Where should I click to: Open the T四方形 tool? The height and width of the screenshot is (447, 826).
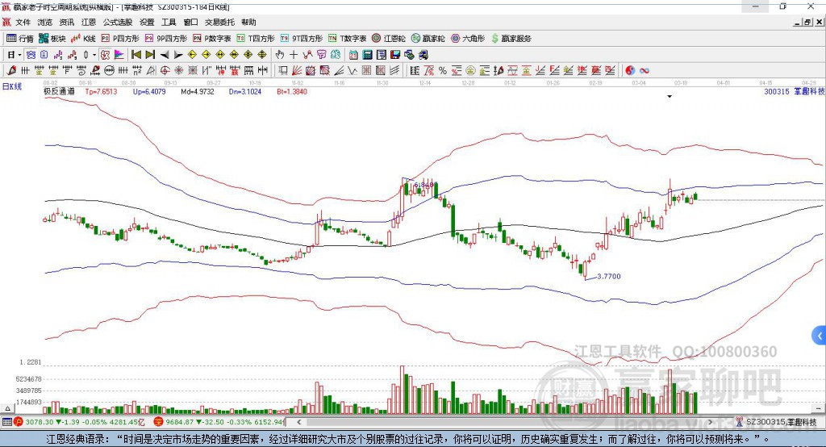256,39
